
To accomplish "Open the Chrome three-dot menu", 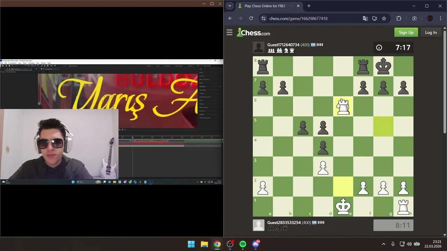I will pyautogui.click(x=440, y=18).
